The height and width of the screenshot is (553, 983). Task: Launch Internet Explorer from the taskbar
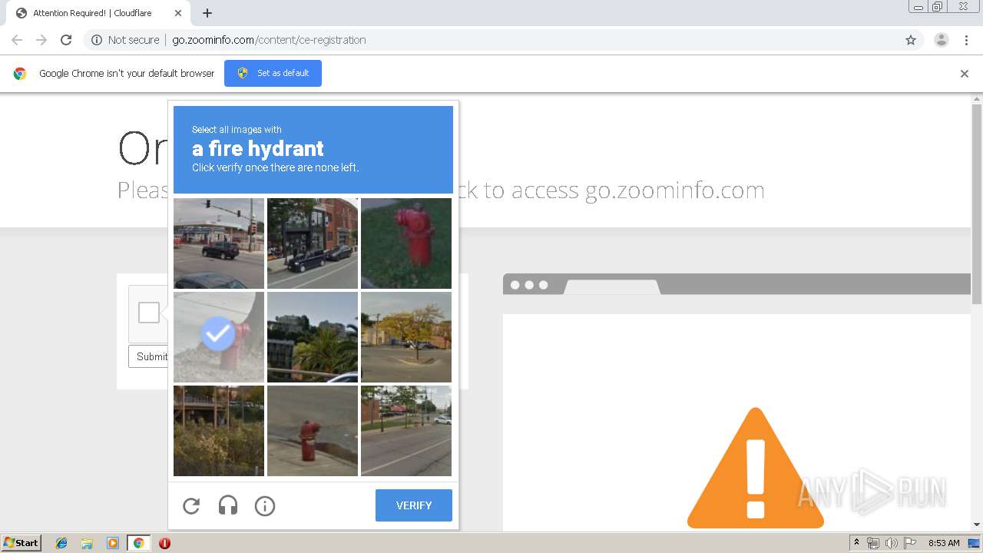point(61,543)
